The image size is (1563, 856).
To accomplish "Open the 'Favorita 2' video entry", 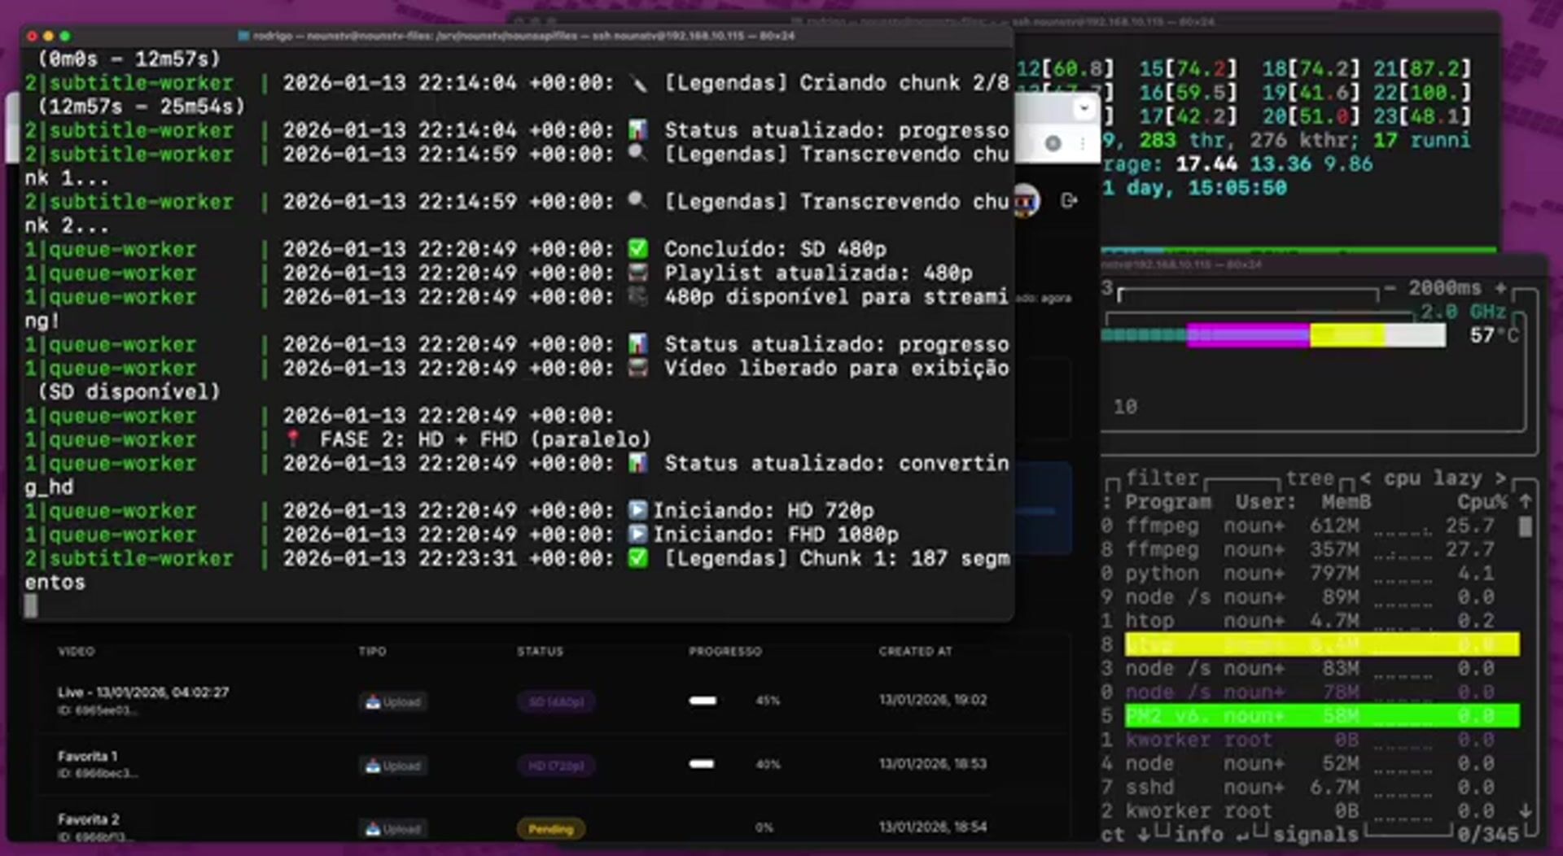I will pos(89,819).
